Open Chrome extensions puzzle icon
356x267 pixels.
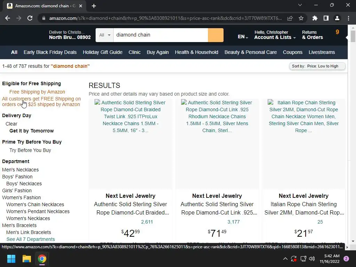pos(315,18)
